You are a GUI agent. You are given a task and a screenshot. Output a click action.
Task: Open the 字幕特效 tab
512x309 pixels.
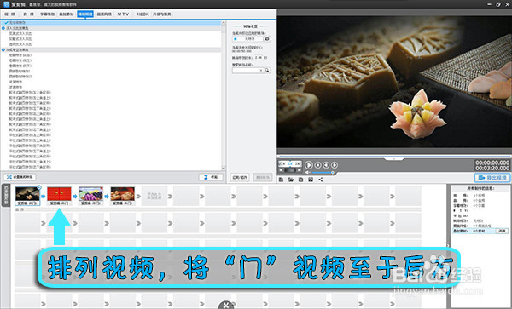pos(47,14)
